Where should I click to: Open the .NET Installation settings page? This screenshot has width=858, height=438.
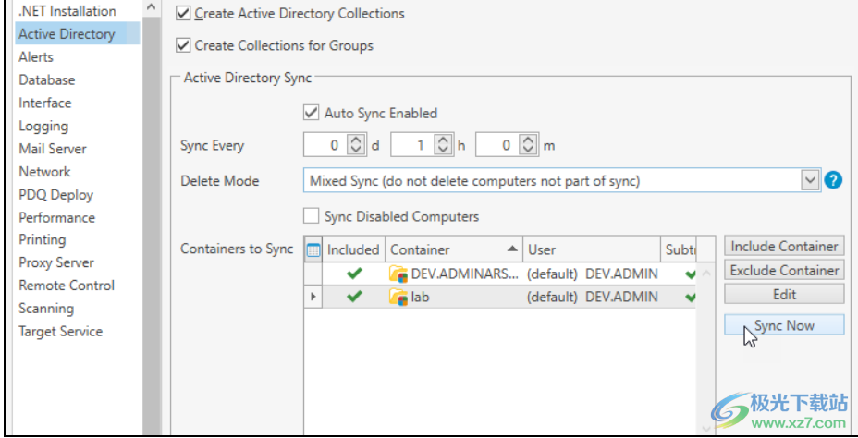tap(67, 11)
